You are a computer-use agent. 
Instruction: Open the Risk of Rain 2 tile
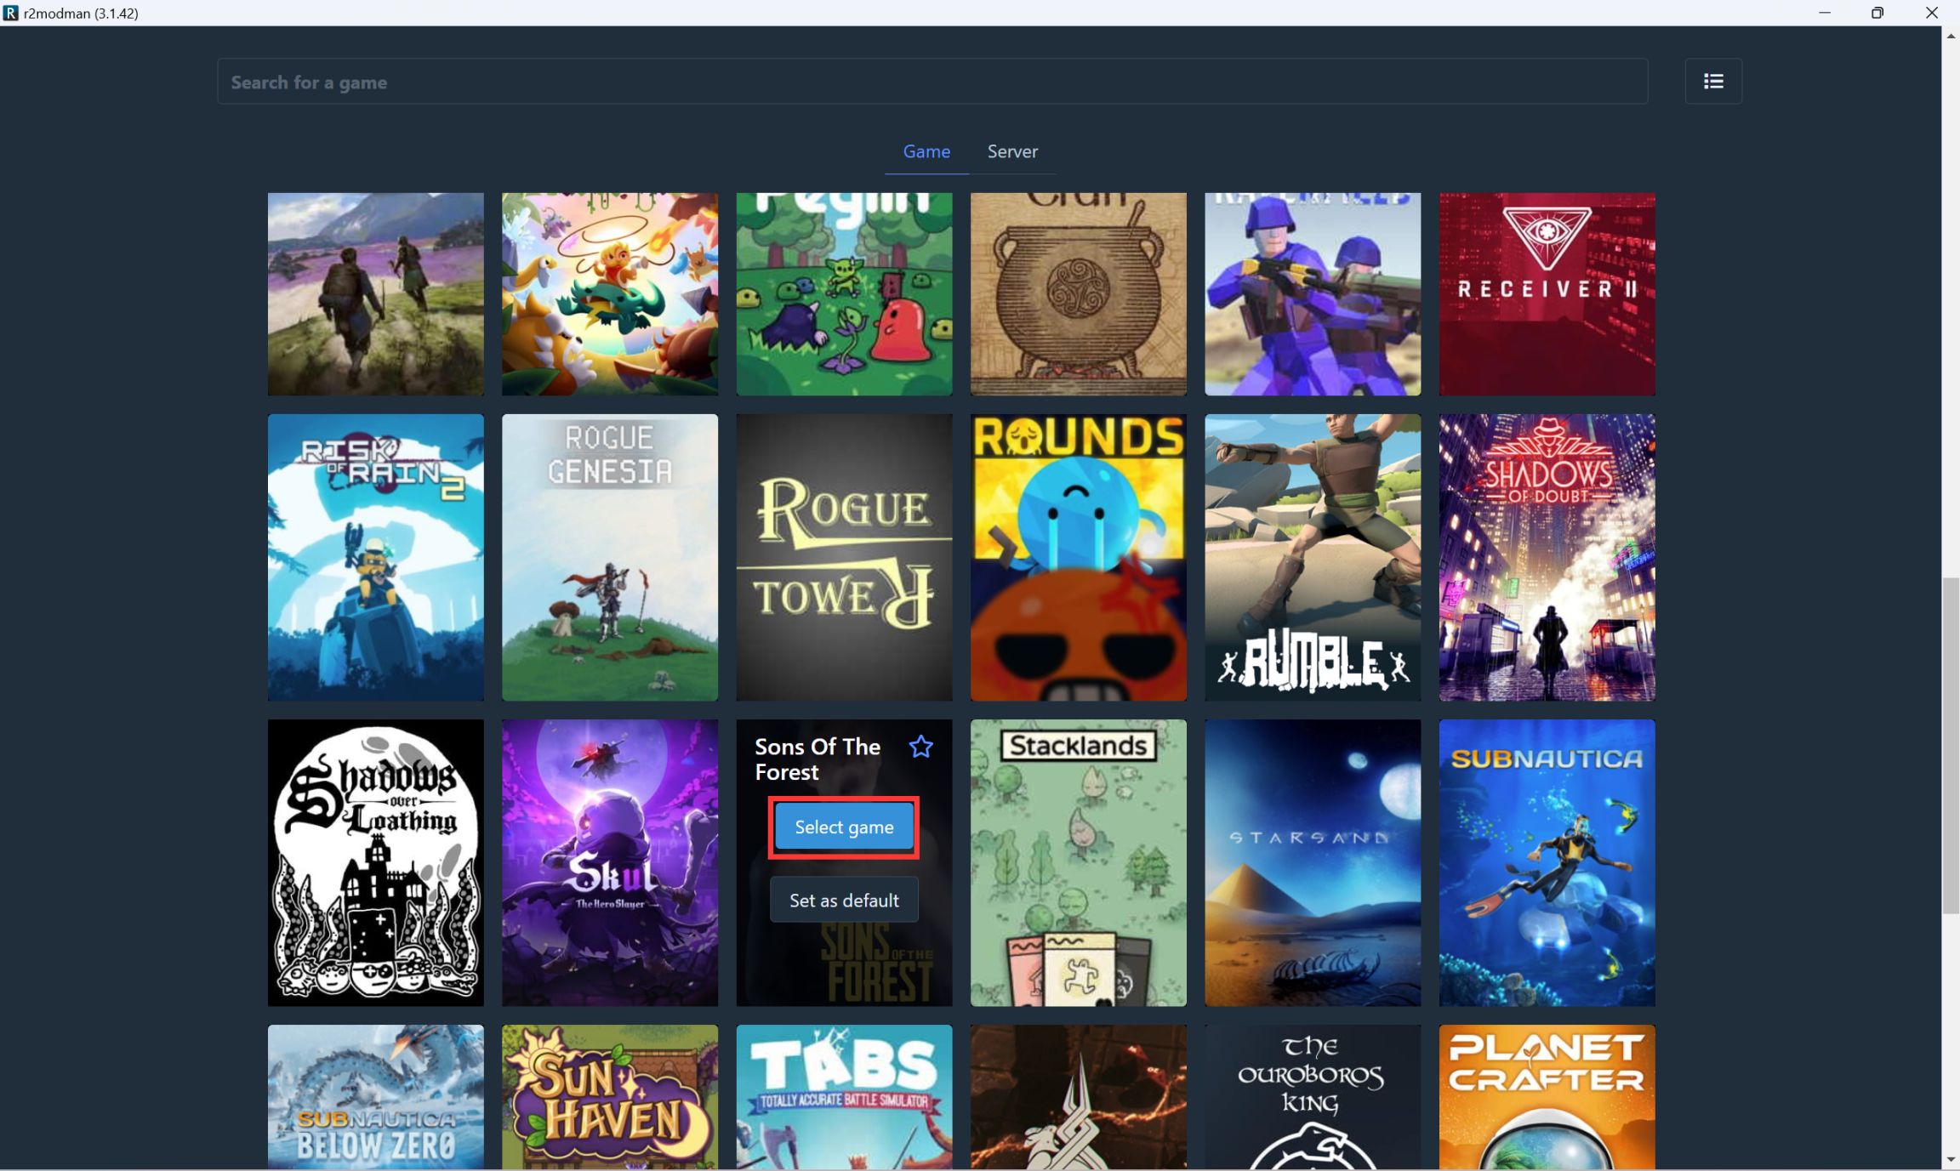coord(375,557)
